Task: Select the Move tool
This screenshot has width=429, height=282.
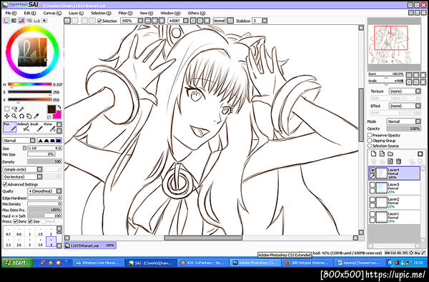Action: pos(7,116)
